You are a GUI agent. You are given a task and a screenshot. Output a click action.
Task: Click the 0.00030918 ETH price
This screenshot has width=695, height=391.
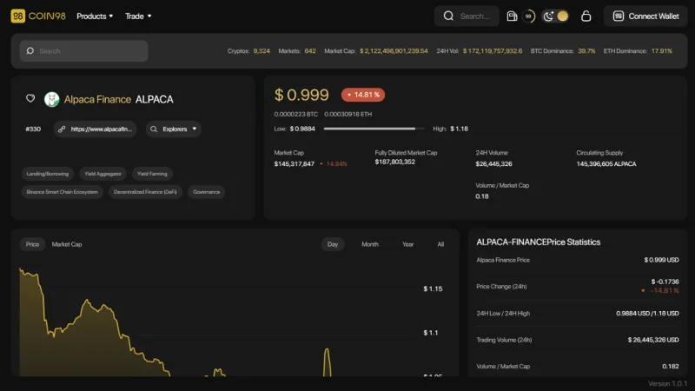pyautogui.click(x=348, y=114)
